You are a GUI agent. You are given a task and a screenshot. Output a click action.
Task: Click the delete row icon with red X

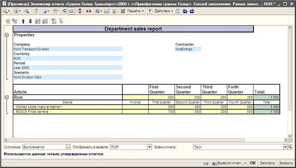[x=15, y=21]
